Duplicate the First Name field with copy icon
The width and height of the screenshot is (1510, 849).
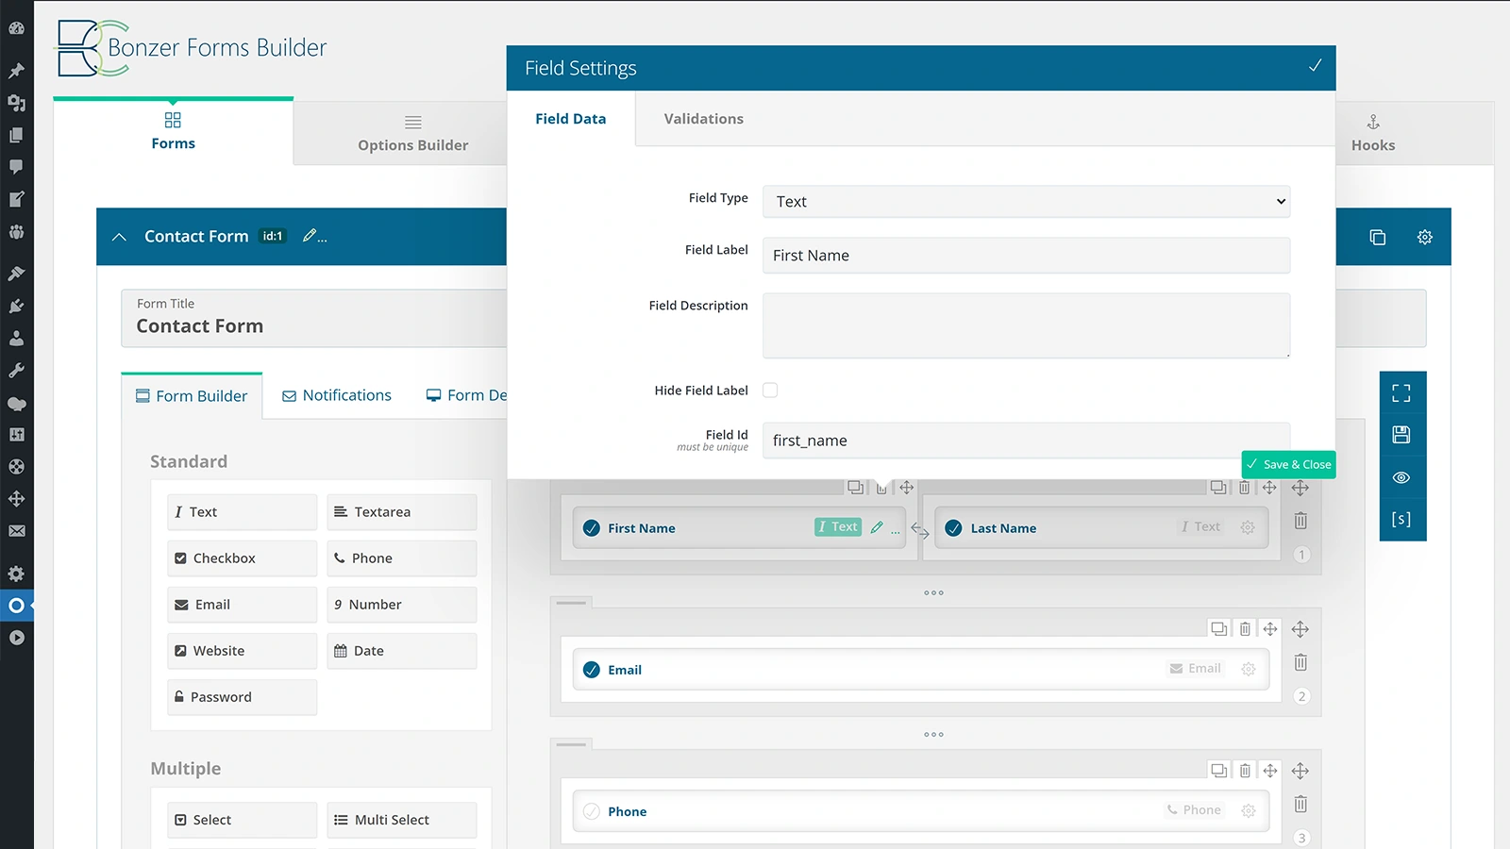pyautogui.click(x=855, y=488)
